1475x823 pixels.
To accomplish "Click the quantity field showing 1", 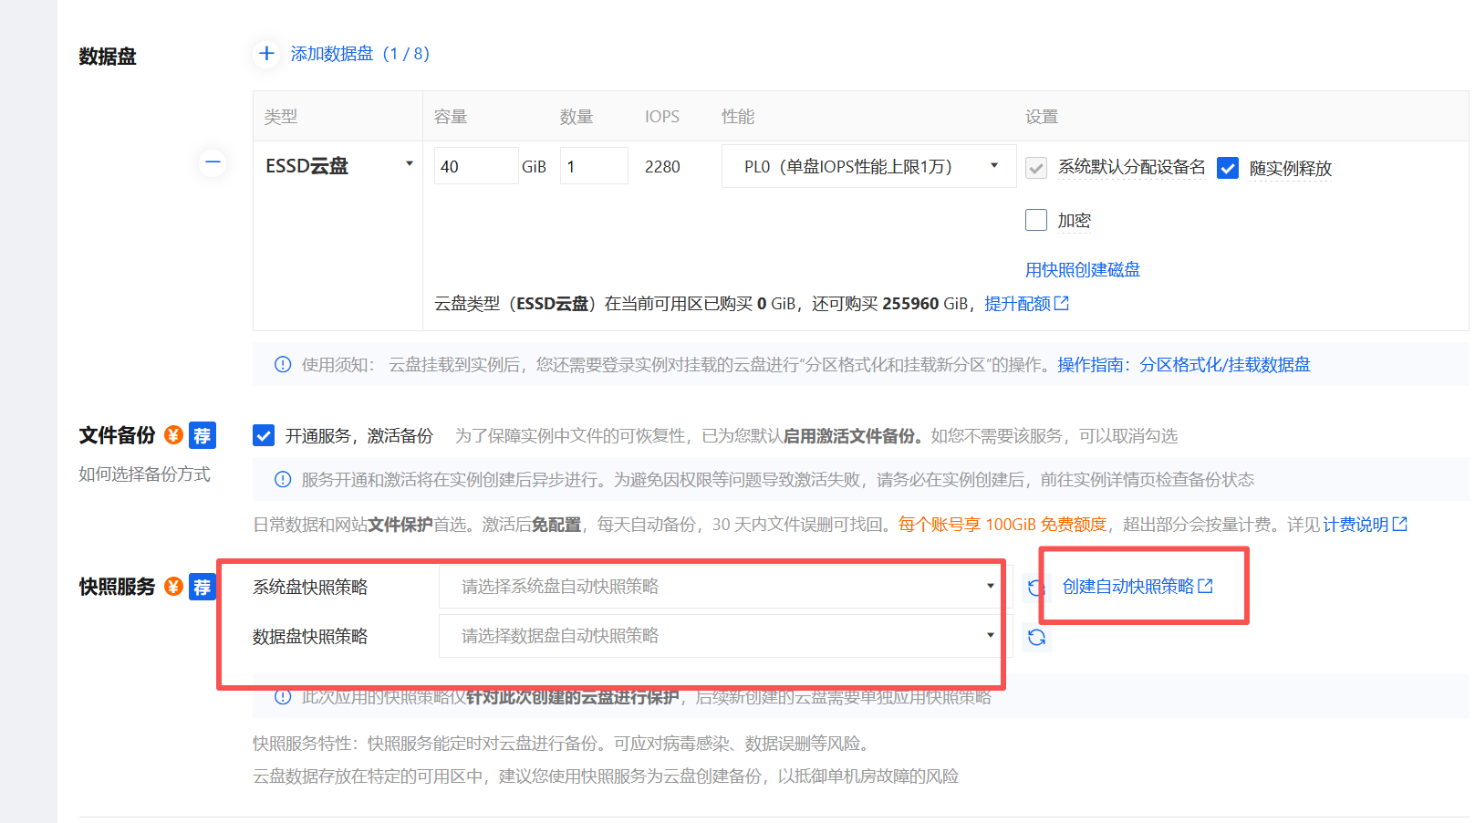I will [x=594, y=166].
